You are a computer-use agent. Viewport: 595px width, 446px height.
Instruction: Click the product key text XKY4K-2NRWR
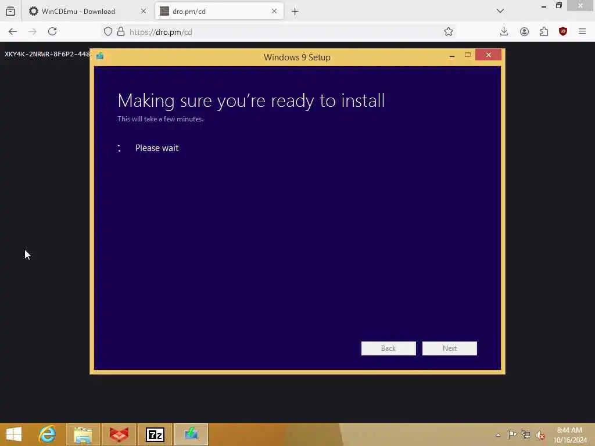point(47,54)
